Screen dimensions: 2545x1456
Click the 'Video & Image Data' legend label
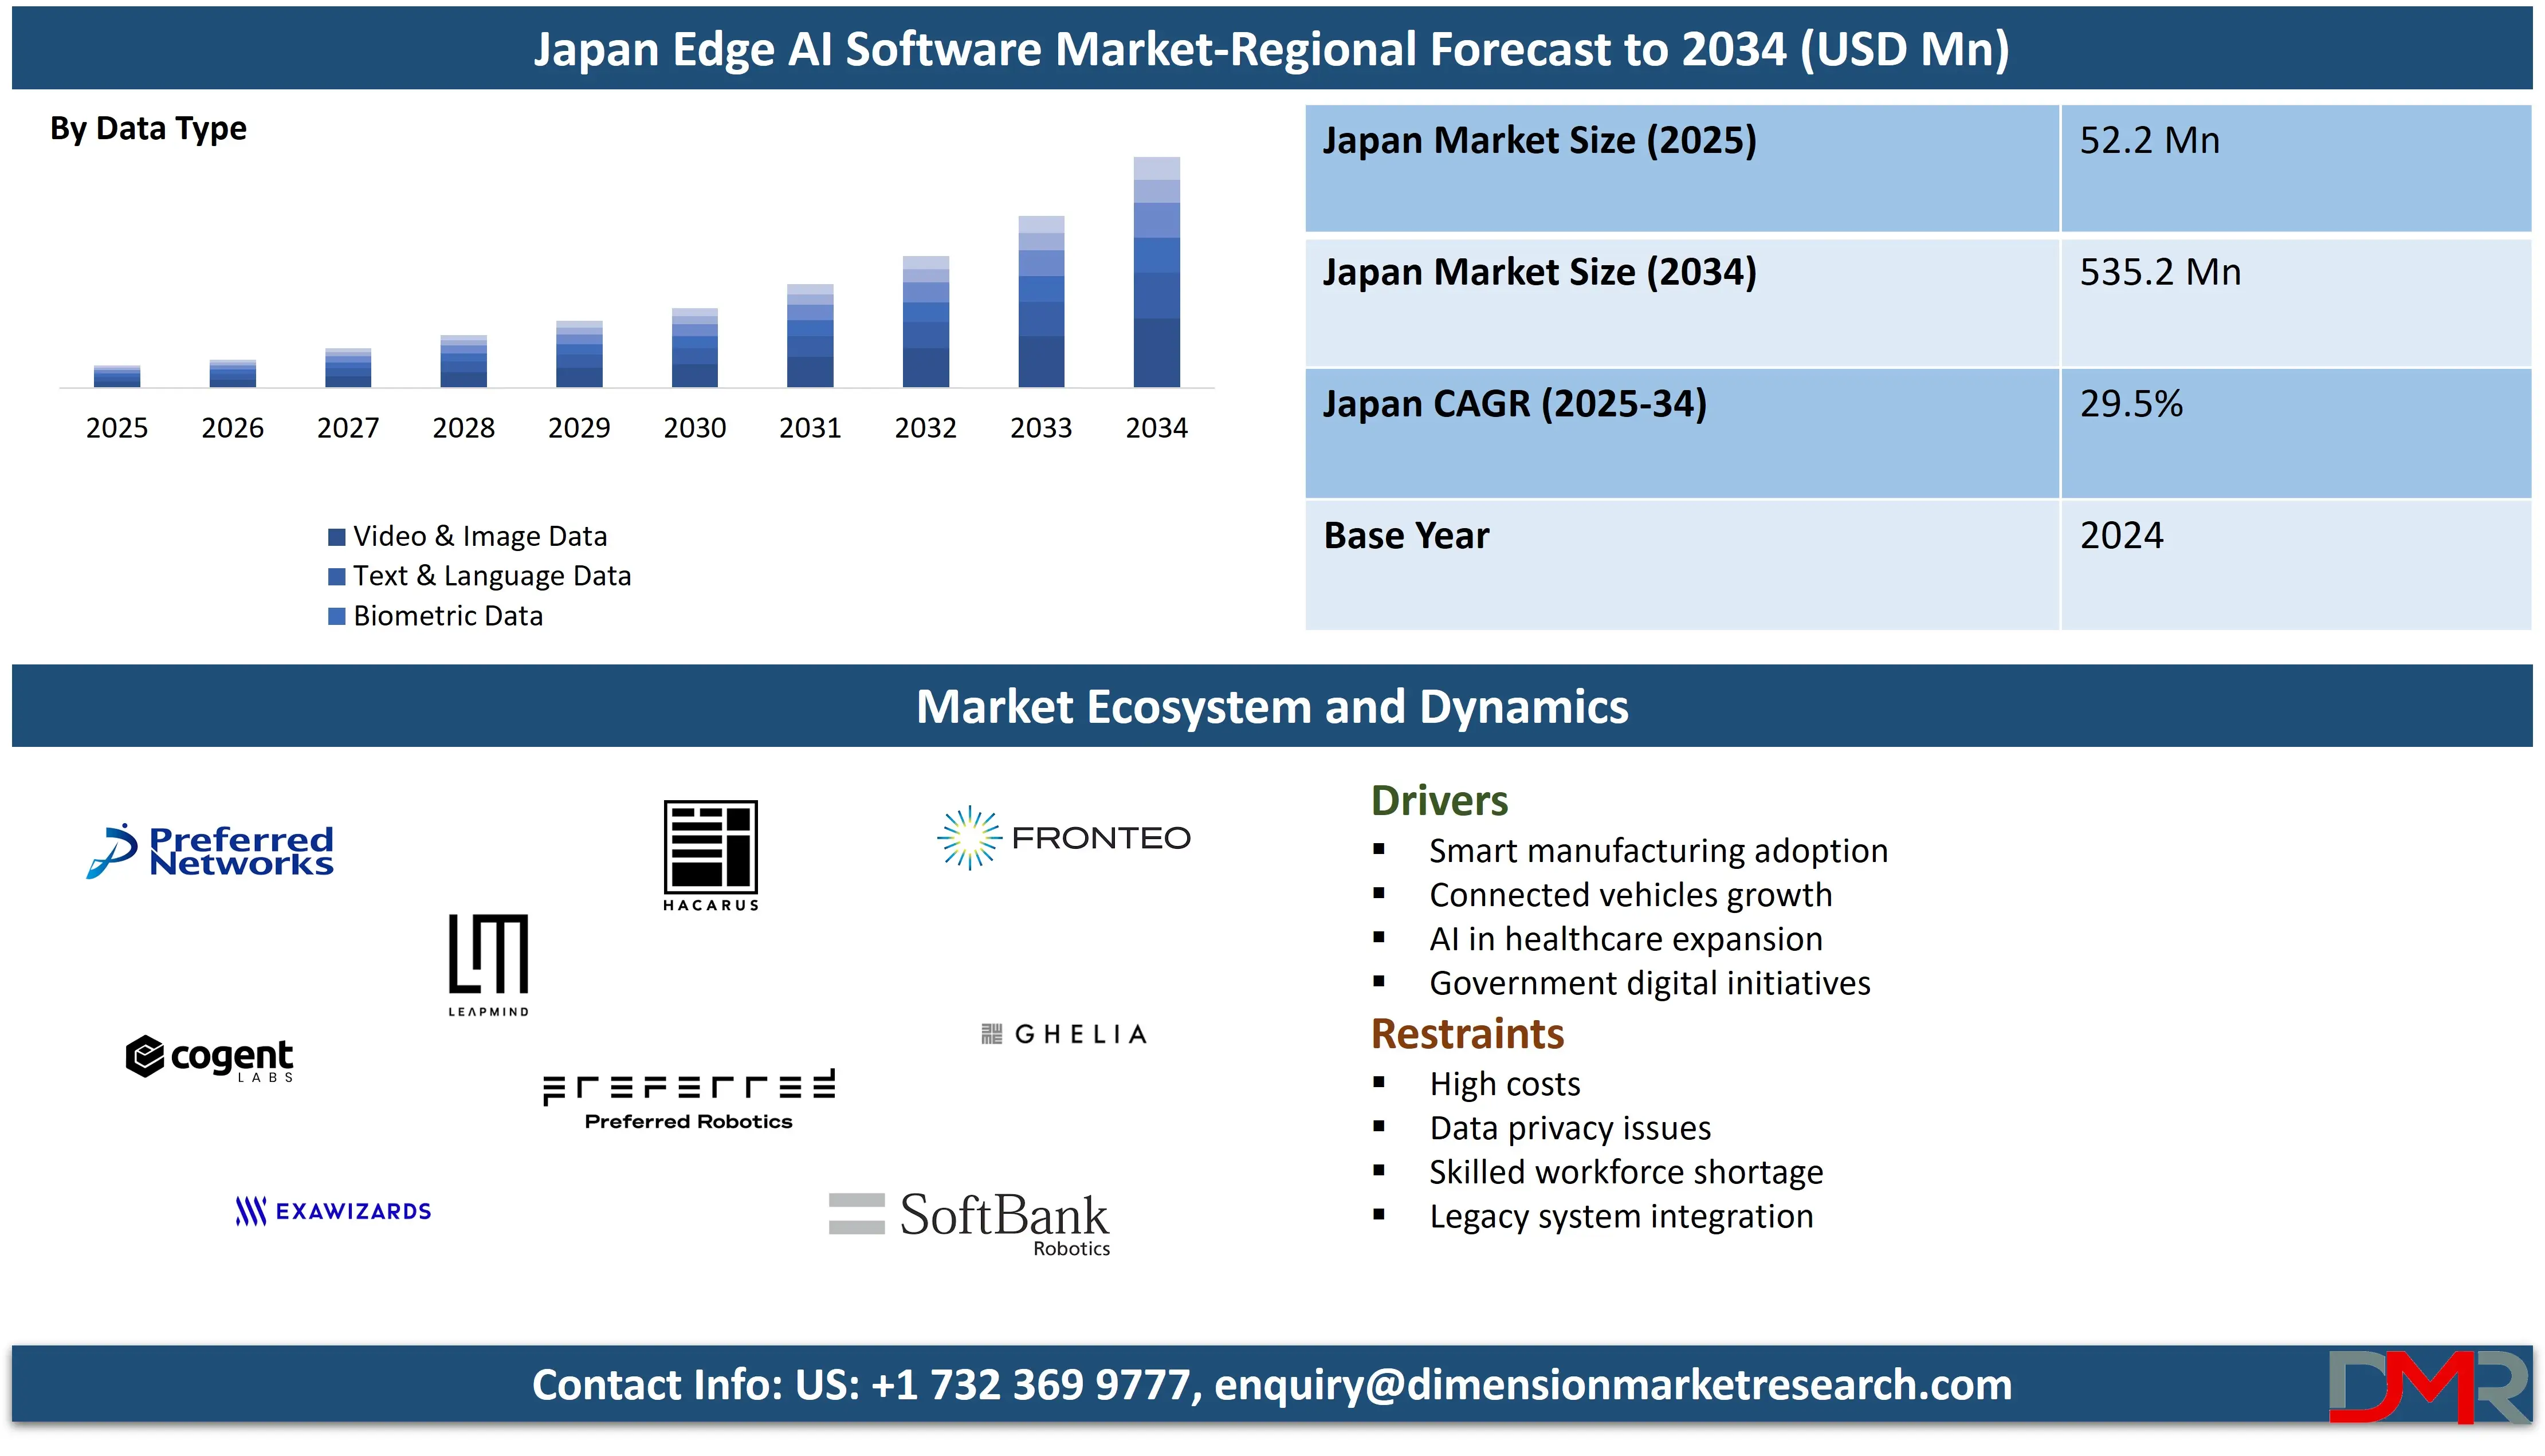coord(479,537)
